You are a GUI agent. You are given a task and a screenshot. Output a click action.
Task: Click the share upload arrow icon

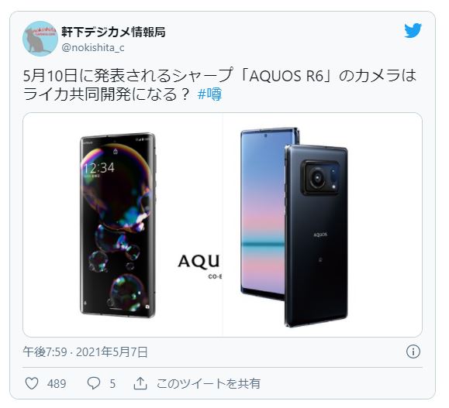click(x=140, y=383)
